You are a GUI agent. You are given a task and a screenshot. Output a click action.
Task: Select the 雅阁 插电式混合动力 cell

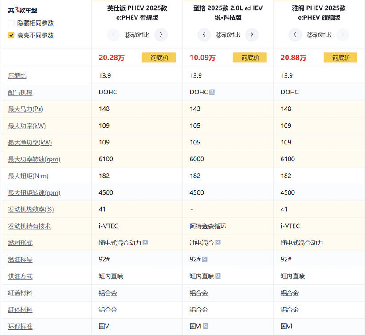(302, 243)
